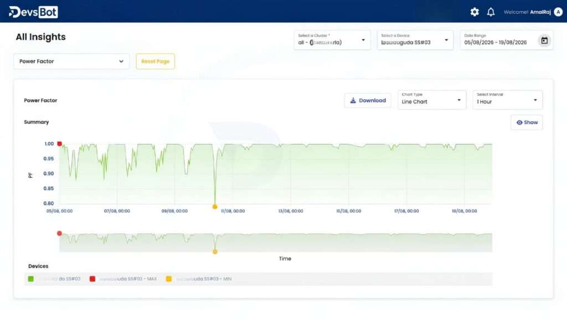Click the eye icon on Show
Image resolution: width=567 pixels, height=319 pixels.
pos(519,122)
